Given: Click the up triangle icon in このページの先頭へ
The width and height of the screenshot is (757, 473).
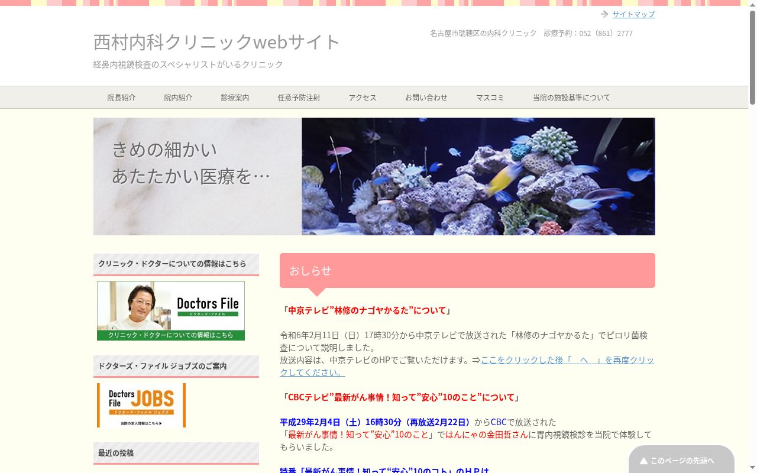Looking at the screenshot, I should pyautogui.click(x=644, y=461).
